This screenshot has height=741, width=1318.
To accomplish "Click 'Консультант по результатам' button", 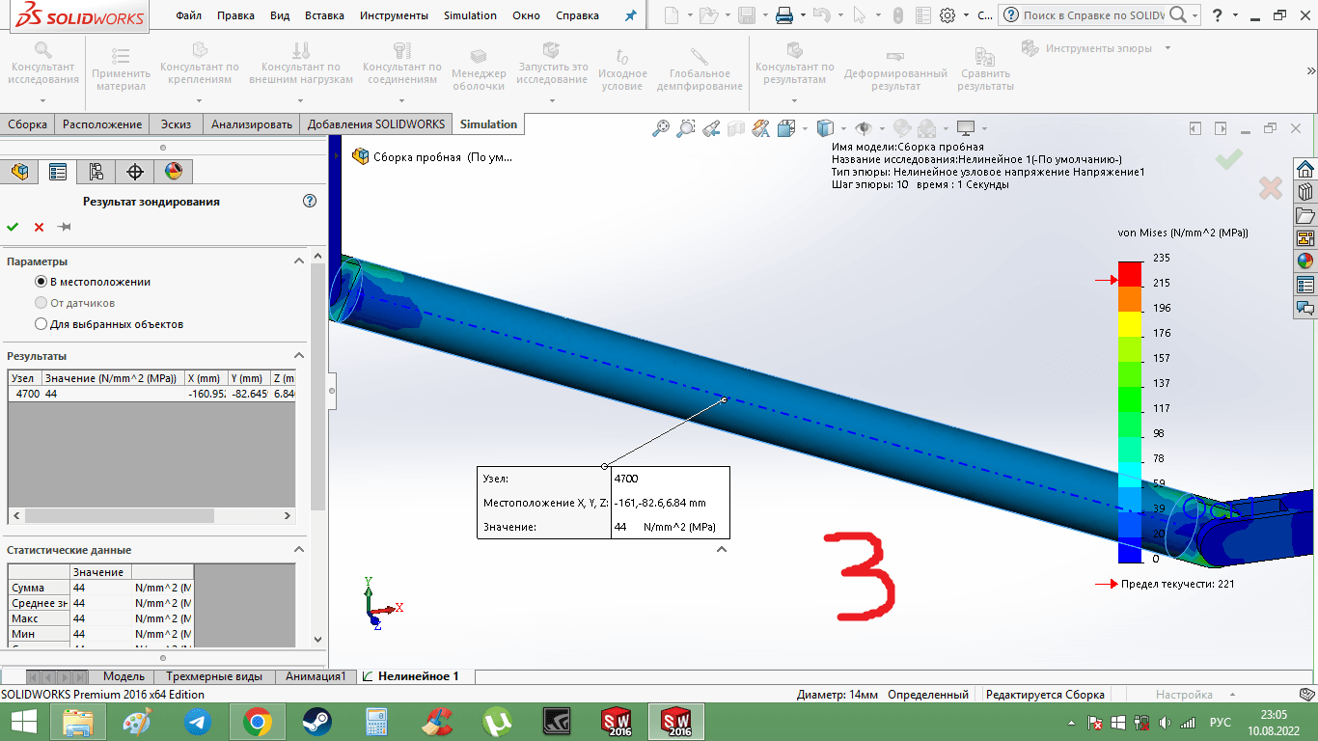I will (794, 68).
